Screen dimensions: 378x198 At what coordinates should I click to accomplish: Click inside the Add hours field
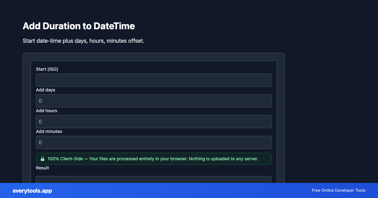(x=153, y=121)
